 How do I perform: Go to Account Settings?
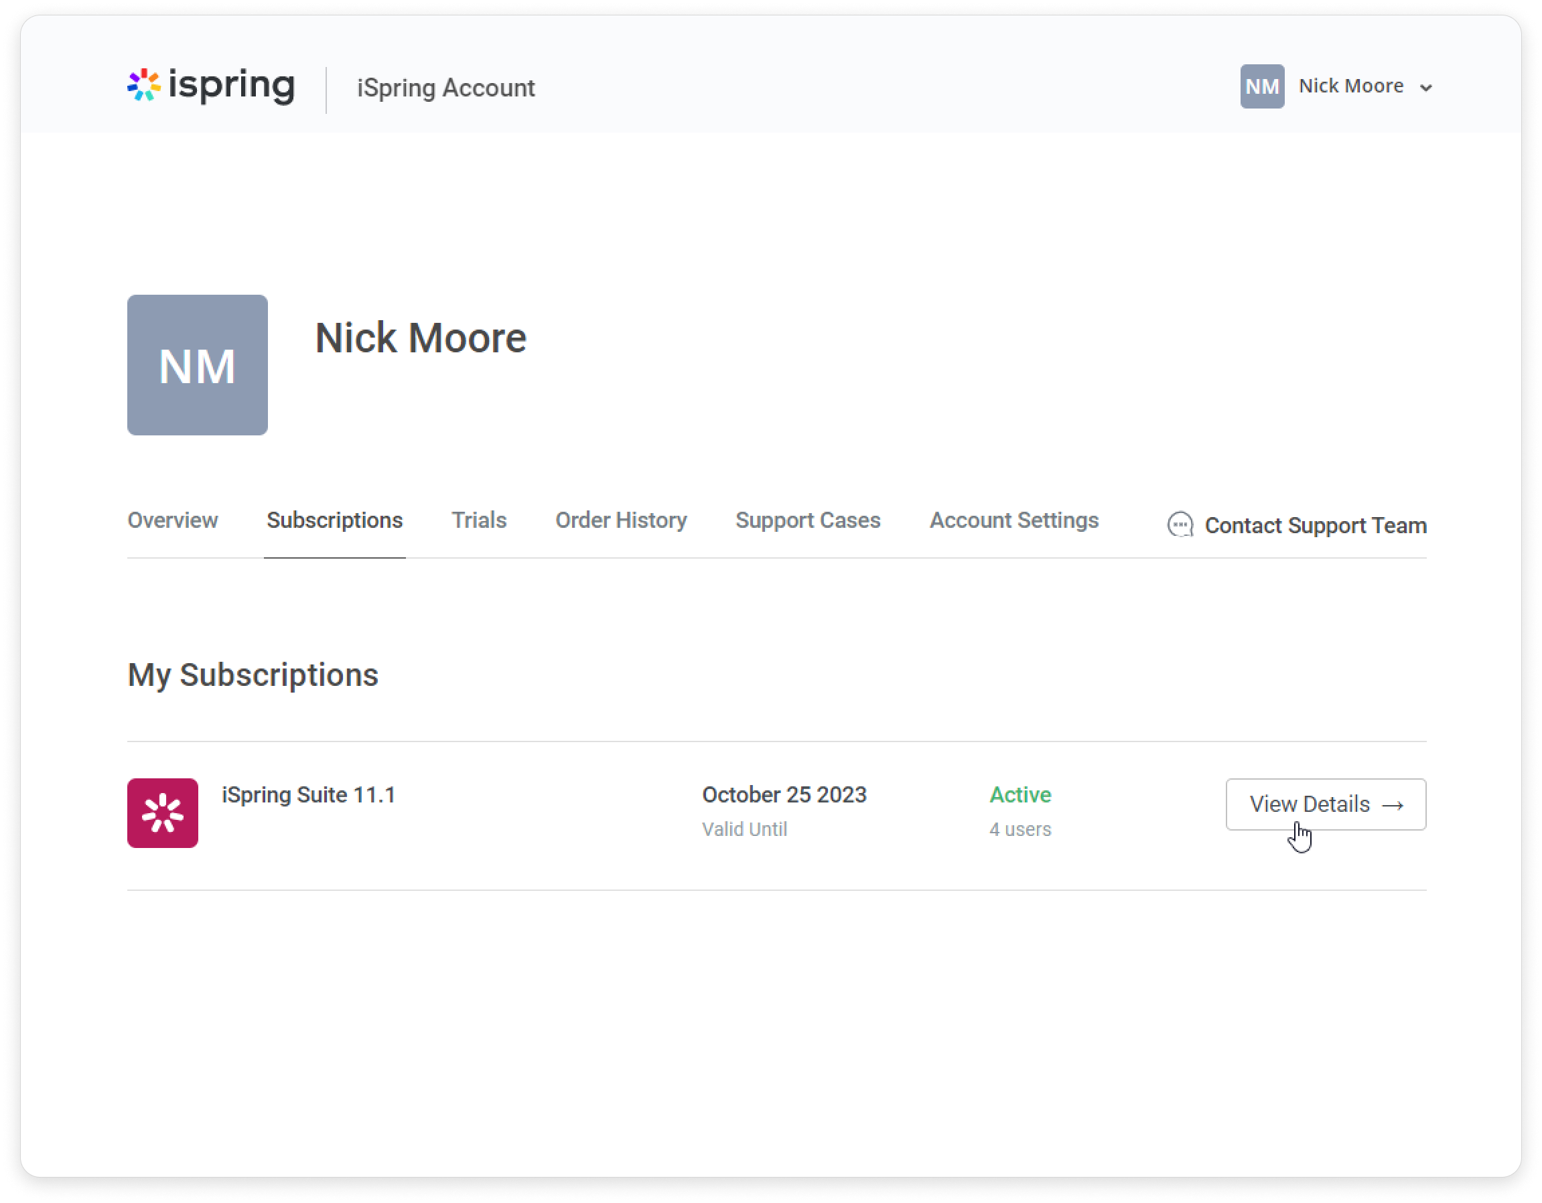click(x=1014, y=520)
